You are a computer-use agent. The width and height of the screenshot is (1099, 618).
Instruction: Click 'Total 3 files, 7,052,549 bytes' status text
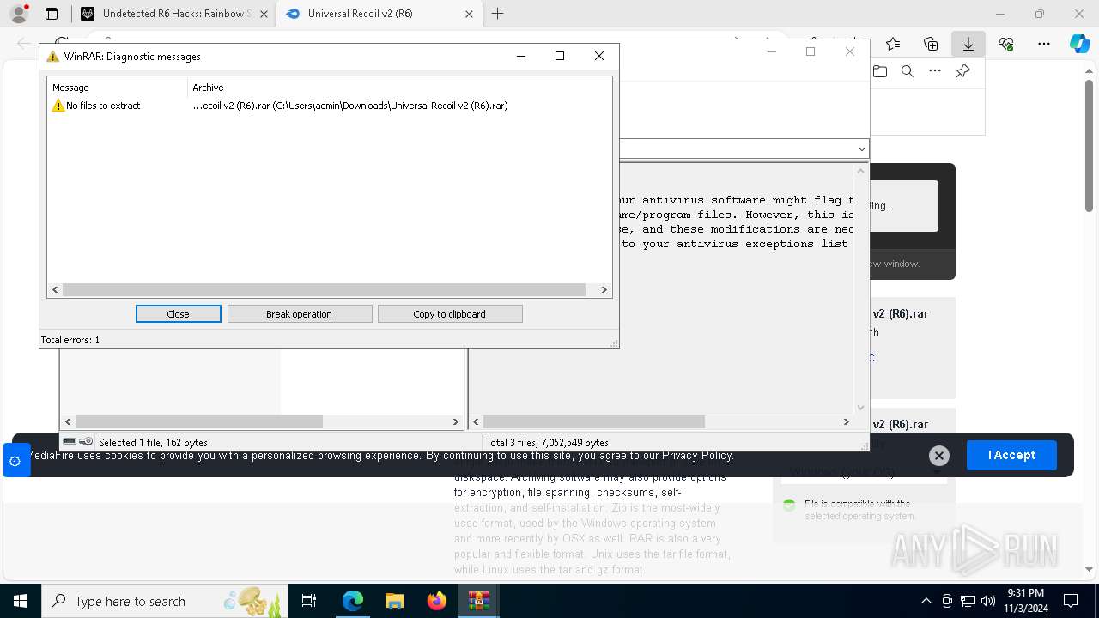[x=547, y=443]
